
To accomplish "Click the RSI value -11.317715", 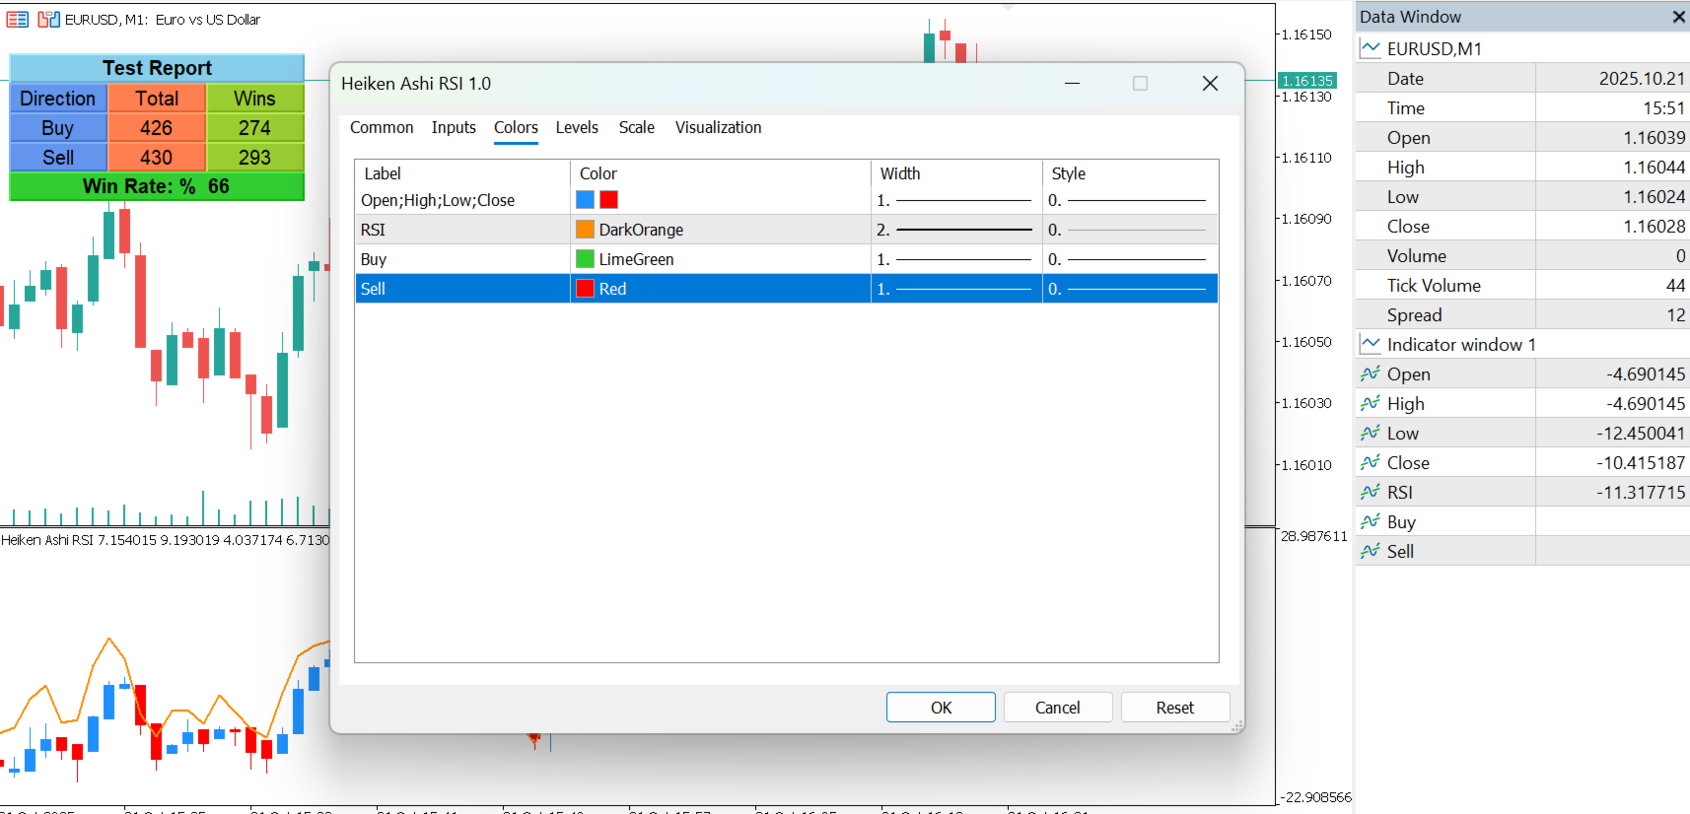I will tap(1641, 492).
